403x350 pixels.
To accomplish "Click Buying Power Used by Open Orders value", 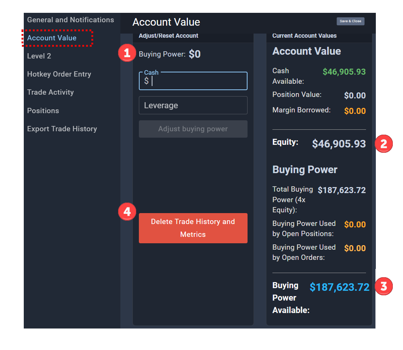I will click(x=355, y=248).
